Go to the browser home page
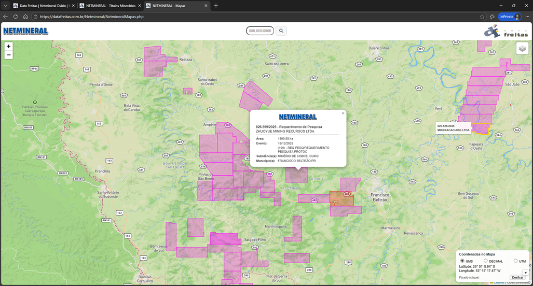533x286 pixels. point(25,17)
